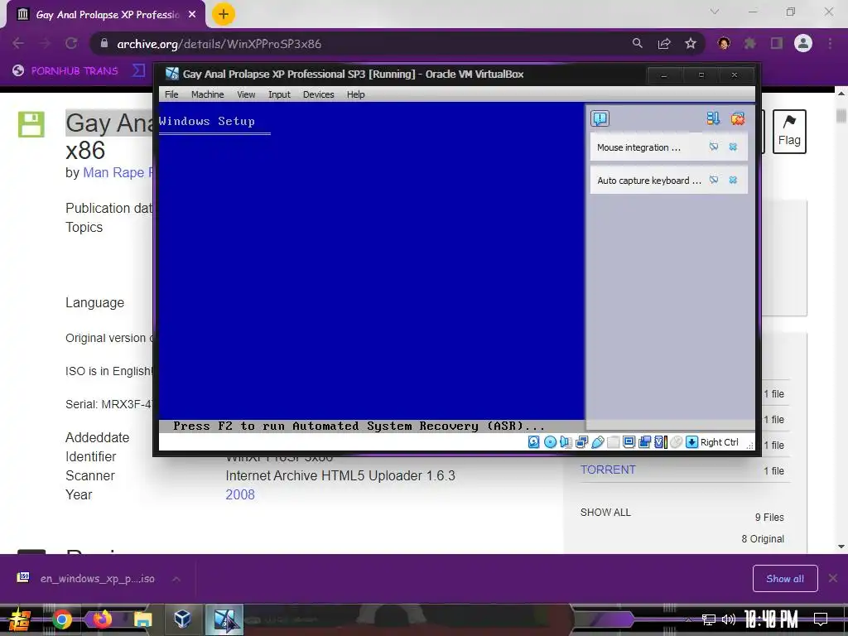Screen dimensions: 848x636
Task: Open the Chrome profile avatar
Action: [x=803, y=43]
